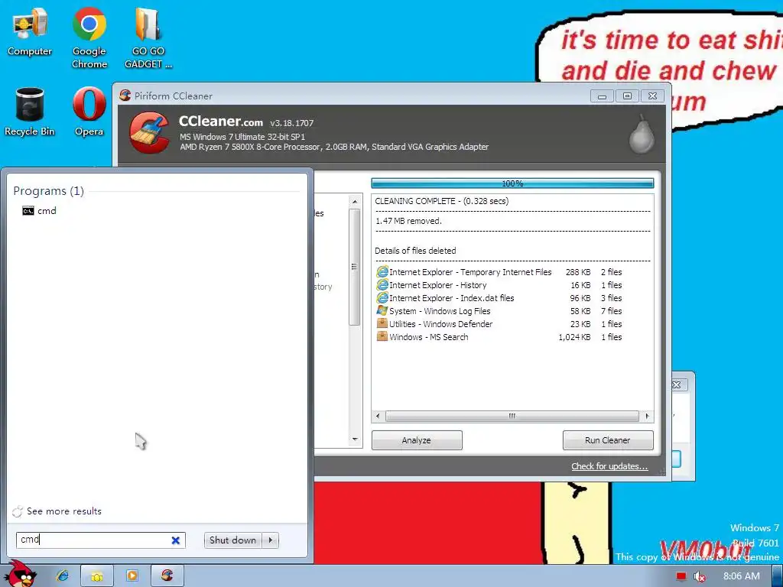Click '1.47 MB removed.' text
The height and width of the screenshot is (587, 783).
pos(408,221)
